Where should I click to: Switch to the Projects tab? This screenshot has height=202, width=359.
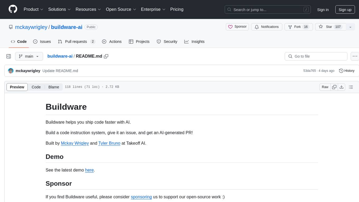pos(139,42)
